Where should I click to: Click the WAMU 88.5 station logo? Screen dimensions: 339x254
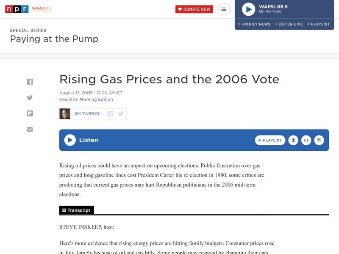[x=41, y=8]
